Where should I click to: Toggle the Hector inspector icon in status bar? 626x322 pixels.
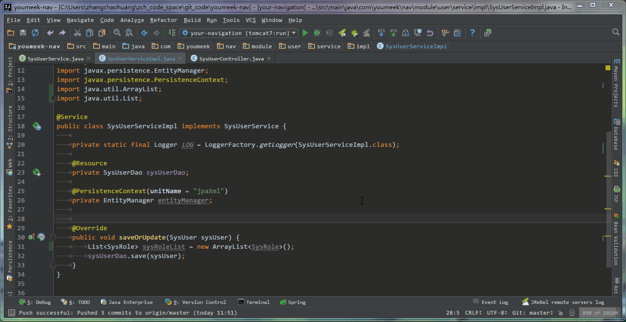tap(571, 313)
